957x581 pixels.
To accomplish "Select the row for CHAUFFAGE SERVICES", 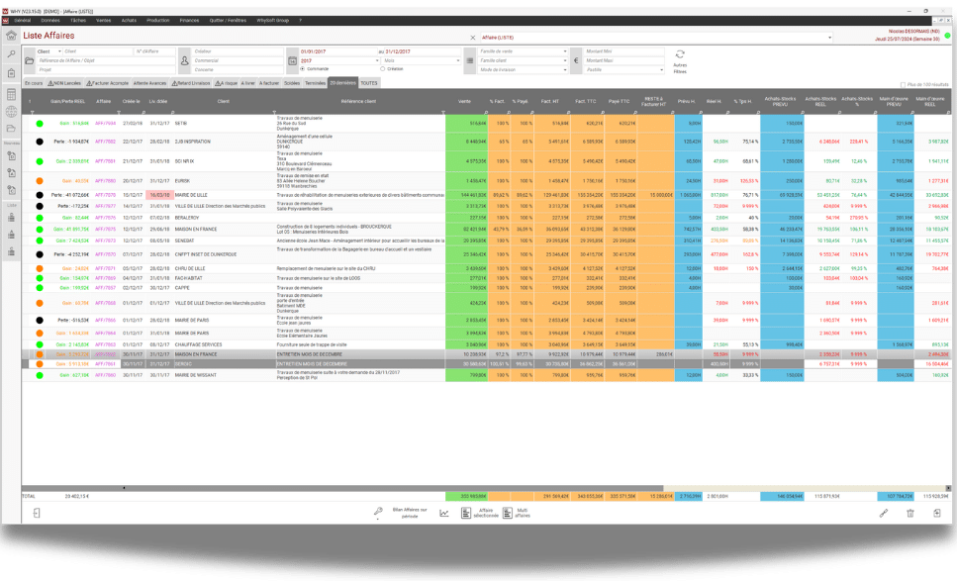I will (486, 344).
